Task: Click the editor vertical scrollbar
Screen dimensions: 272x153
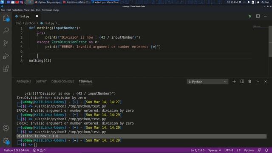Action: (x=270, y=41)
